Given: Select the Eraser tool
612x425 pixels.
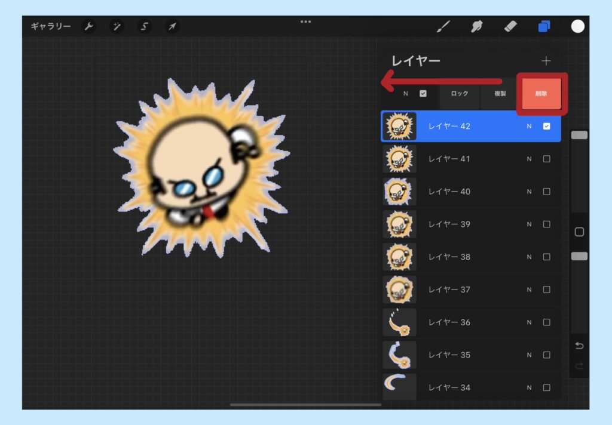Looking at the screenshot, I should (x=510, y=26).
